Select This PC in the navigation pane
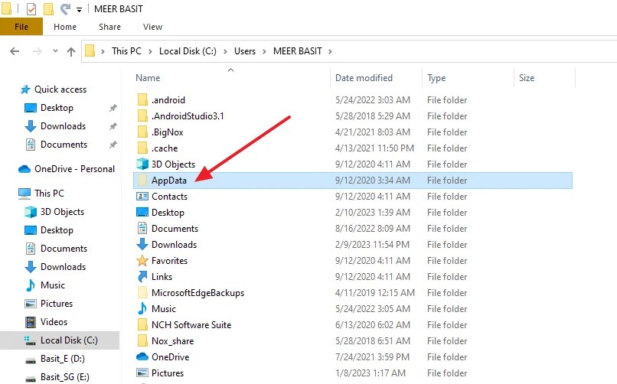 pyautogui.click(x=49, y=194)
